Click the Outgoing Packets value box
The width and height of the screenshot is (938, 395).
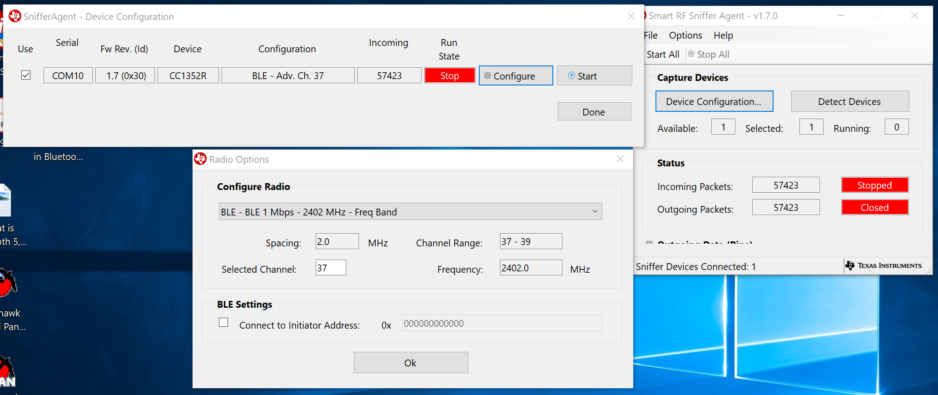[x=786, y=207]
